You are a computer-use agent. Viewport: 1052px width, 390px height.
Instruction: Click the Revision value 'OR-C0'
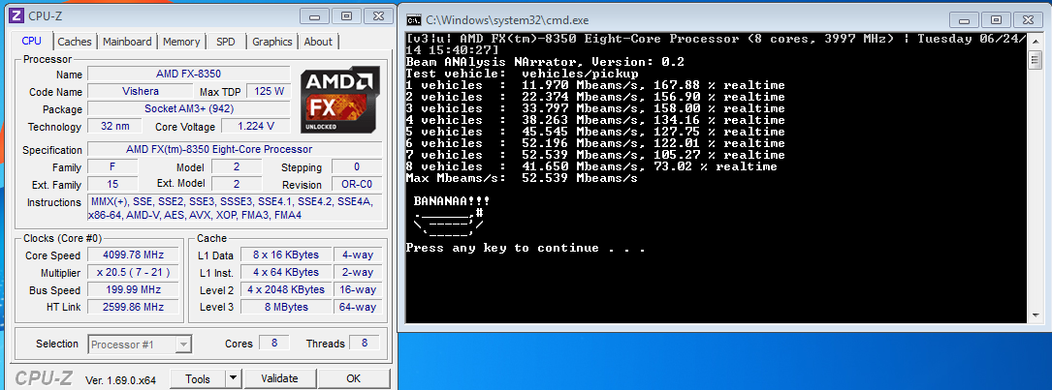(x=357, y=185)
